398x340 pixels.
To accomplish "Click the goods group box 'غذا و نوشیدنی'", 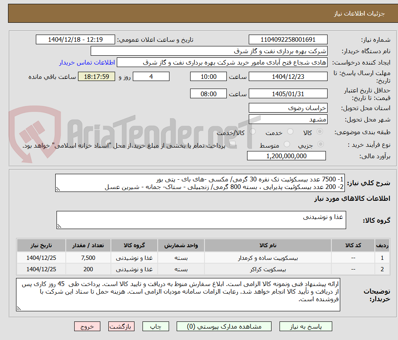I will coord(201,220).
